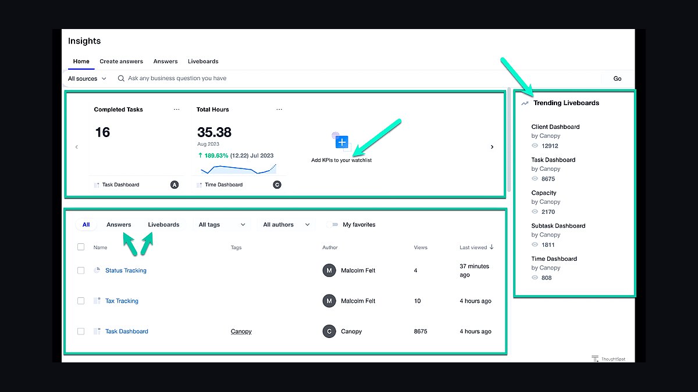This screenshot has height=392, width=698.
Task: Click the 189.63% change value
Action: point(216,156)
